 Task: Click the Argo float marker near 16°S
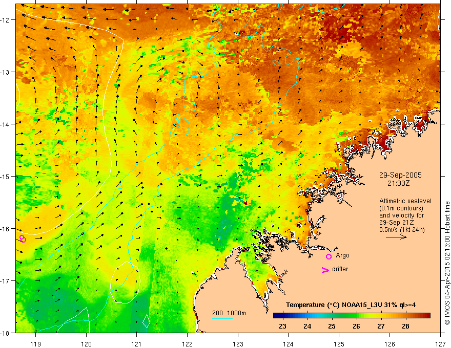tap(23, 238)
